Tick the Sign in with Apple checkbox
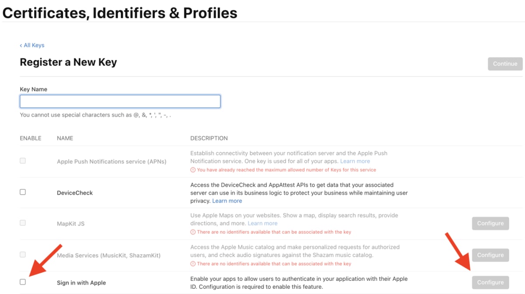 click(x=23, y=282)
